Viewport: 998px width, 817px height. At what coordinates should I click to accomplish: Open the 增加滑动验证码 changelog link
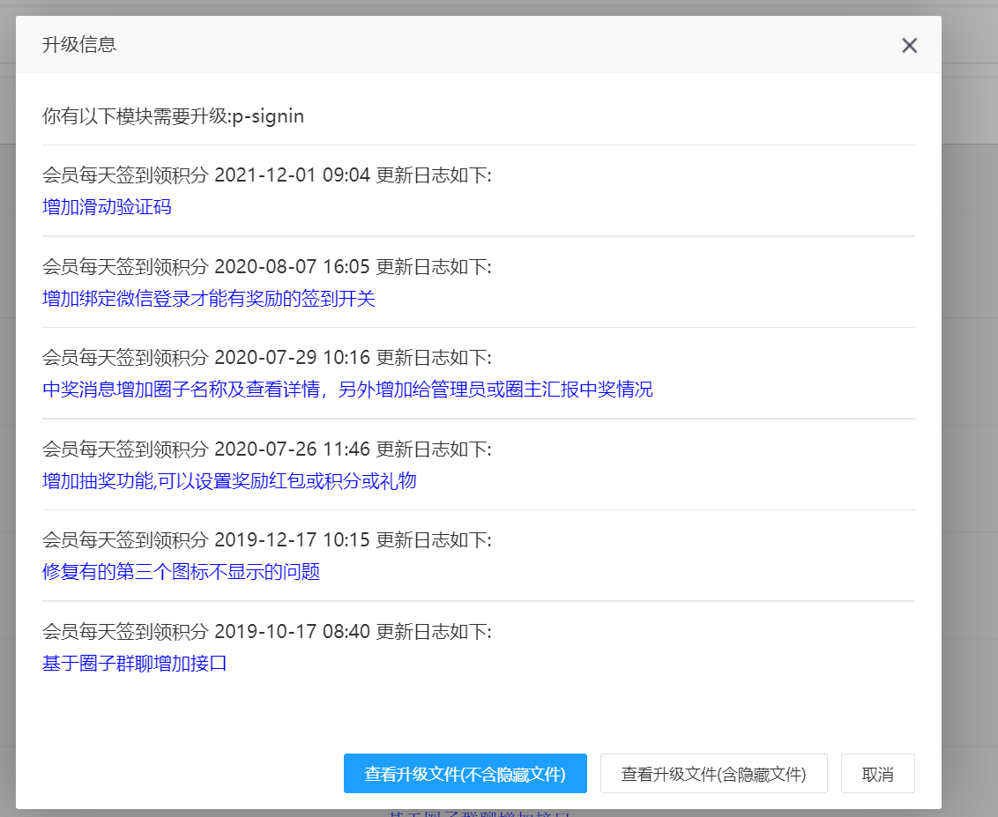[x=107, y=208]
